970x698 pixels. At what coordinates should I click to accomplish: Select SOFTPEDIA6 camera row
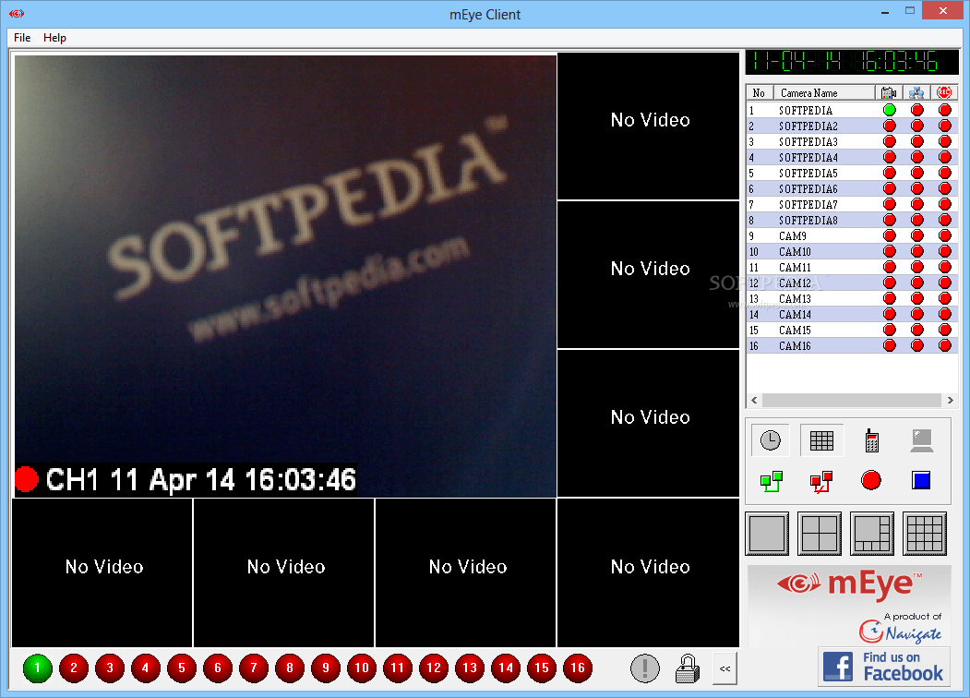click(852, 188)
